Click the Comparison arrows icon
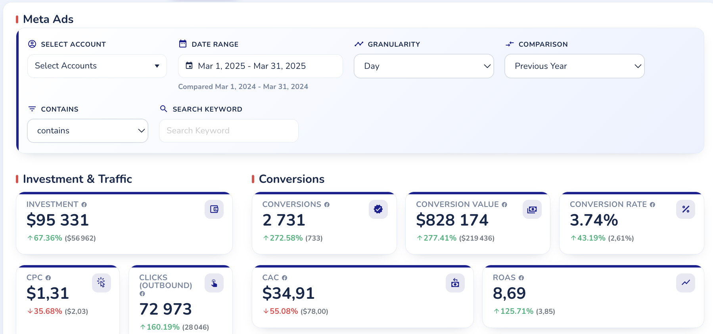713x334 pixels. click(510, 44)
